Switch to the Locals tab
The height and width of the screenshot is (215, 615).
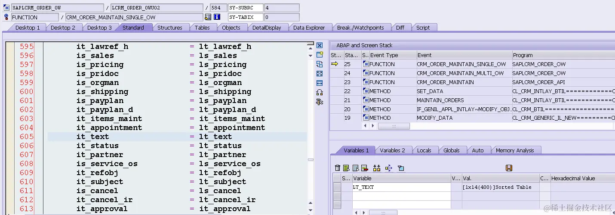[424, 150]
